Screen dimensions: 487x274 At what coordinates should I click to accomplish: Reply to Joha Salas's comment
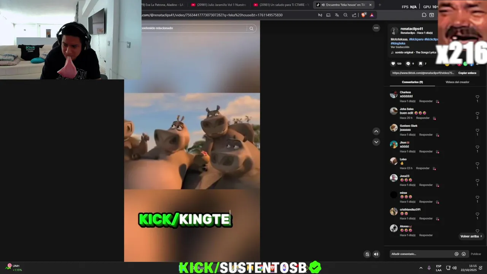click(423, 118)
